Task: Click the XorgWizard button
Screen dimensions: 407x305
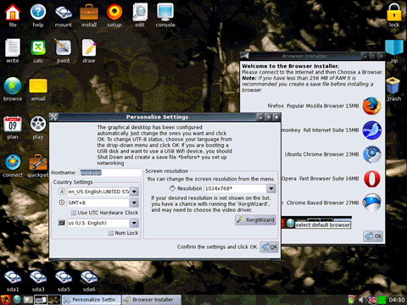Action: click(x=255, y=219)
